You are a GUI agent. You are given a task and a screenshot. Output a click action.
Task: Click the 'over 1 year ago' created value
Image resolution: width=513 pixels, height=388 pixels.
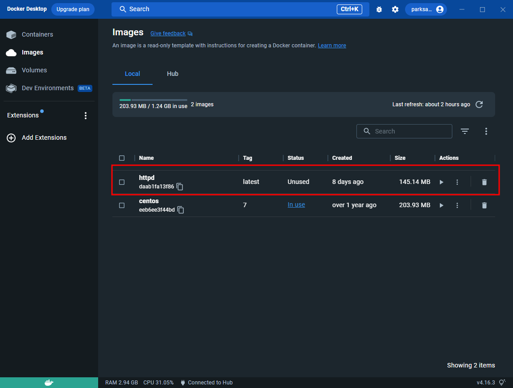coord(354,205)
